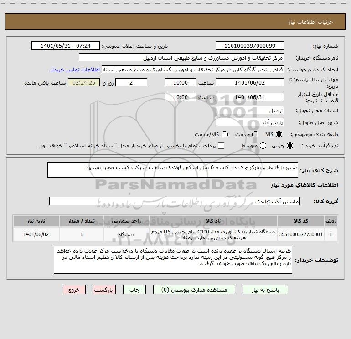Open مشاهده مدارک پیوستی (0) button
The width and height of the screenshot is (351, 339).
[194, 290]
